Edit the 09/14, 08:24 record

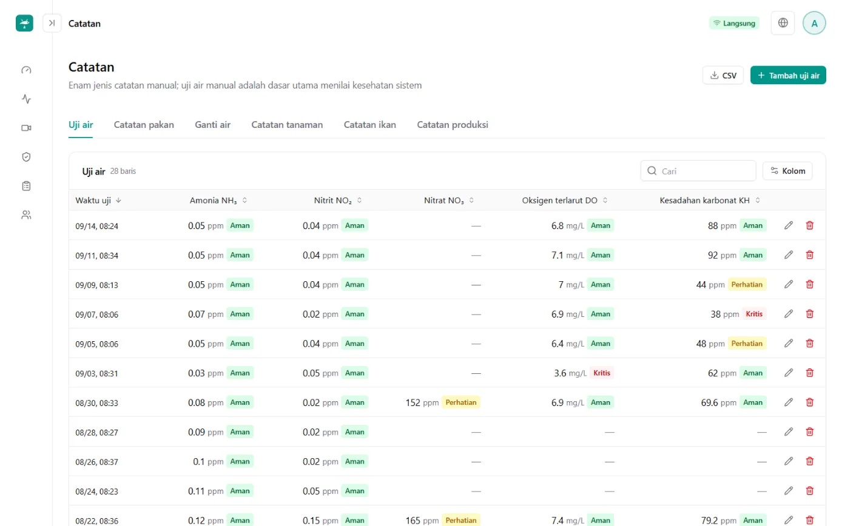click(789, 225)
